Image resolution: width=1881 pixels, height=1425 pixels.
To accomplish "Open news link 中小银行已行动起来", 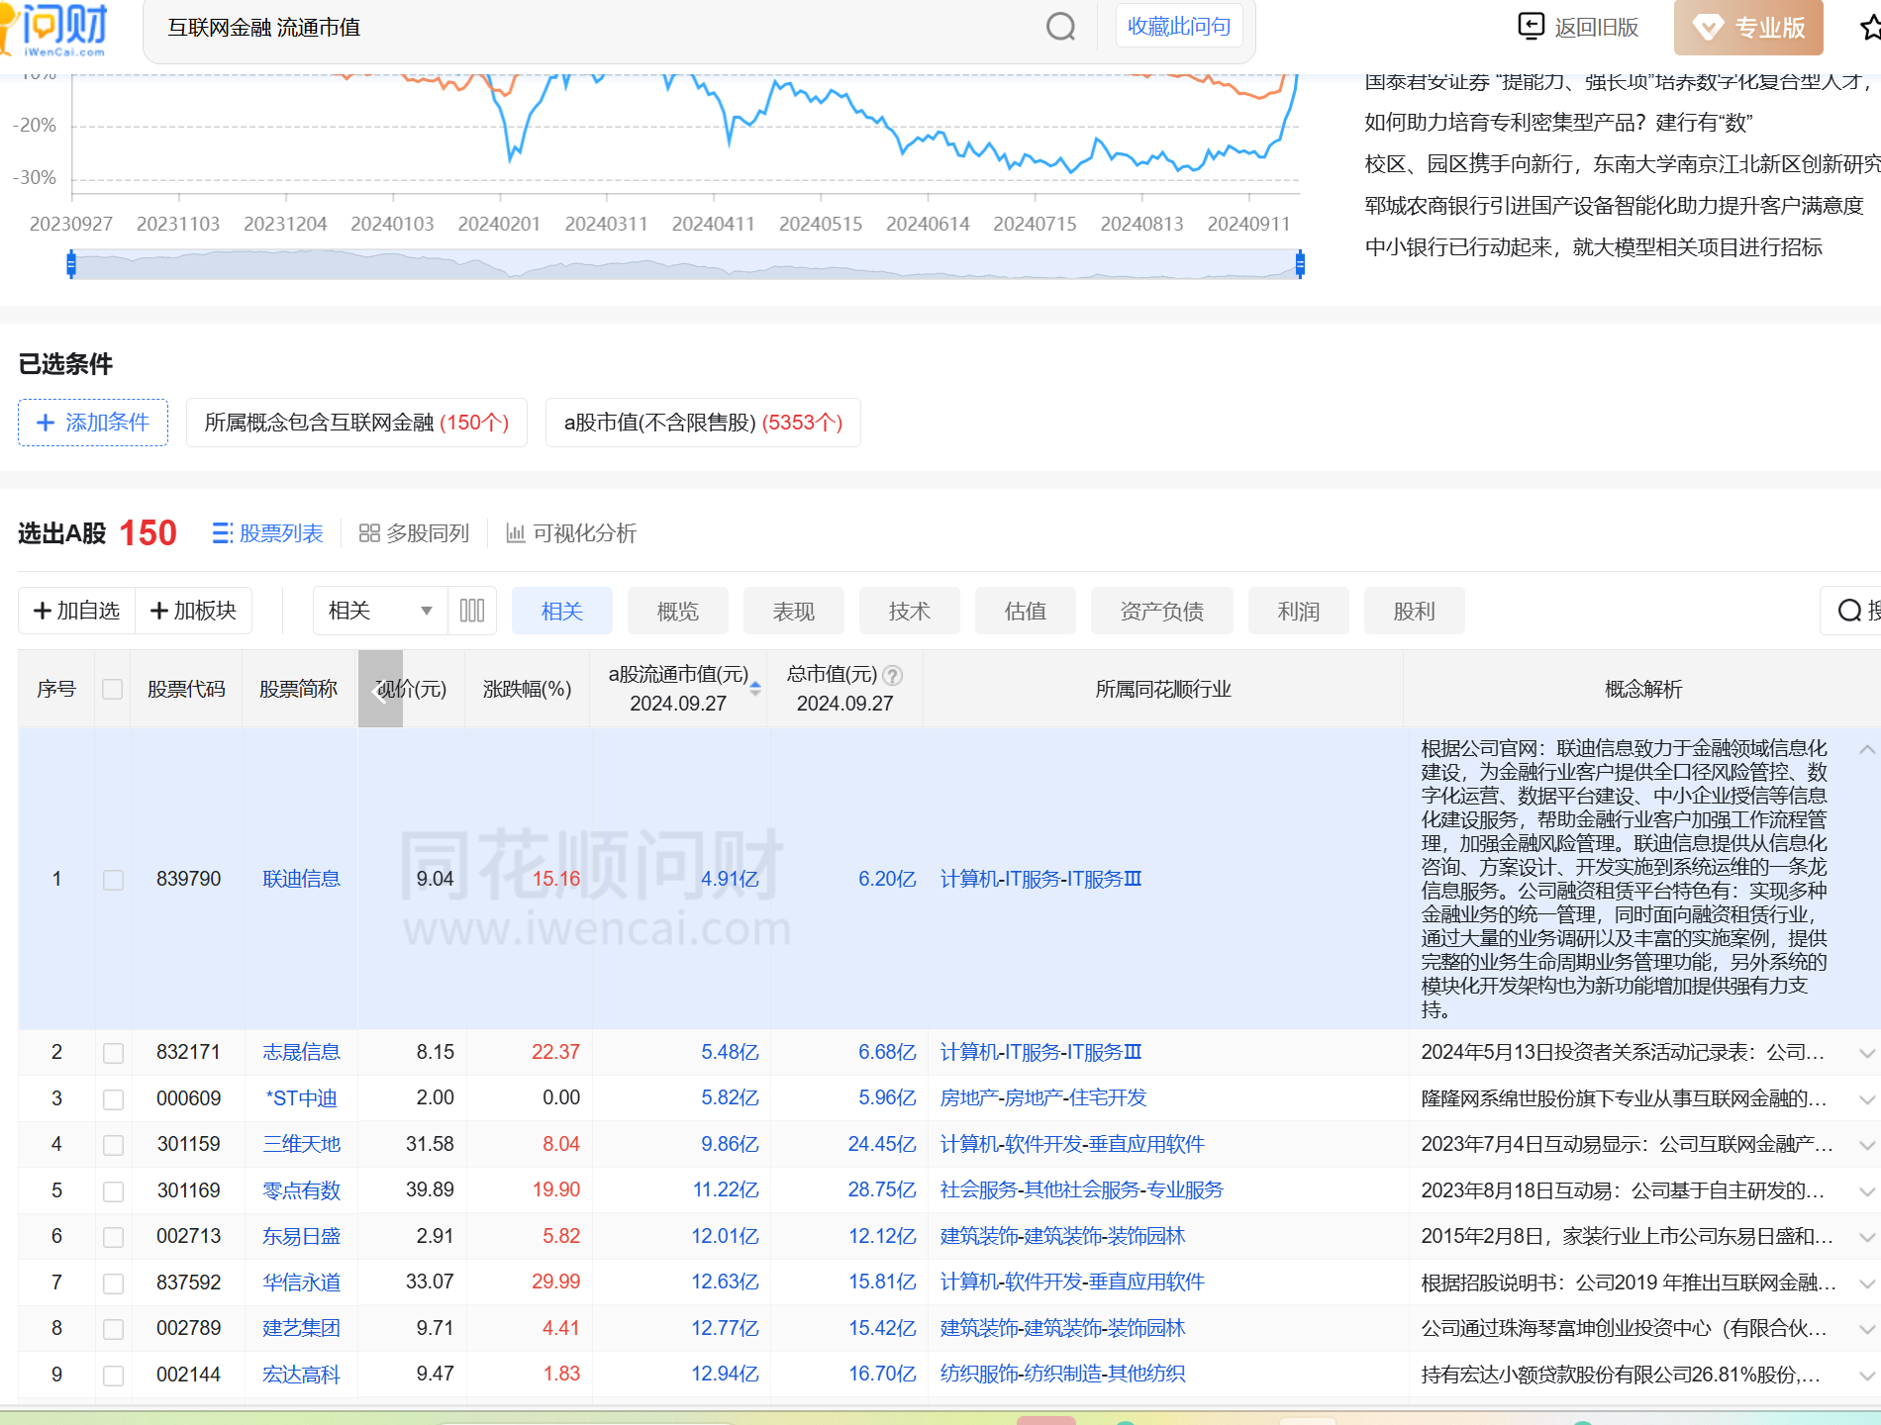I will coord(1594,247).
